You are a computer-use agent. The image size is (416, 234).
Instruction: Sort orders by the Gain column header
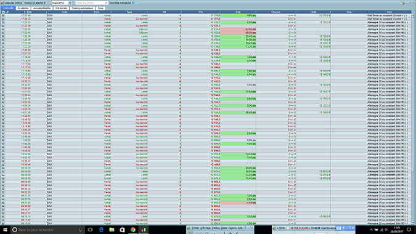click(238, 12)
